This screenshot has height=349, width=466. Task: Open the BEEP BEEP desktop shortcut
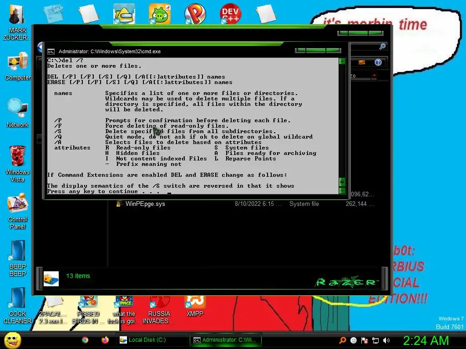18,258
